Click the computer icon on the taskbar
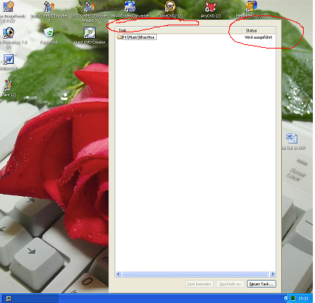315x303 pixels. [8, 299]
